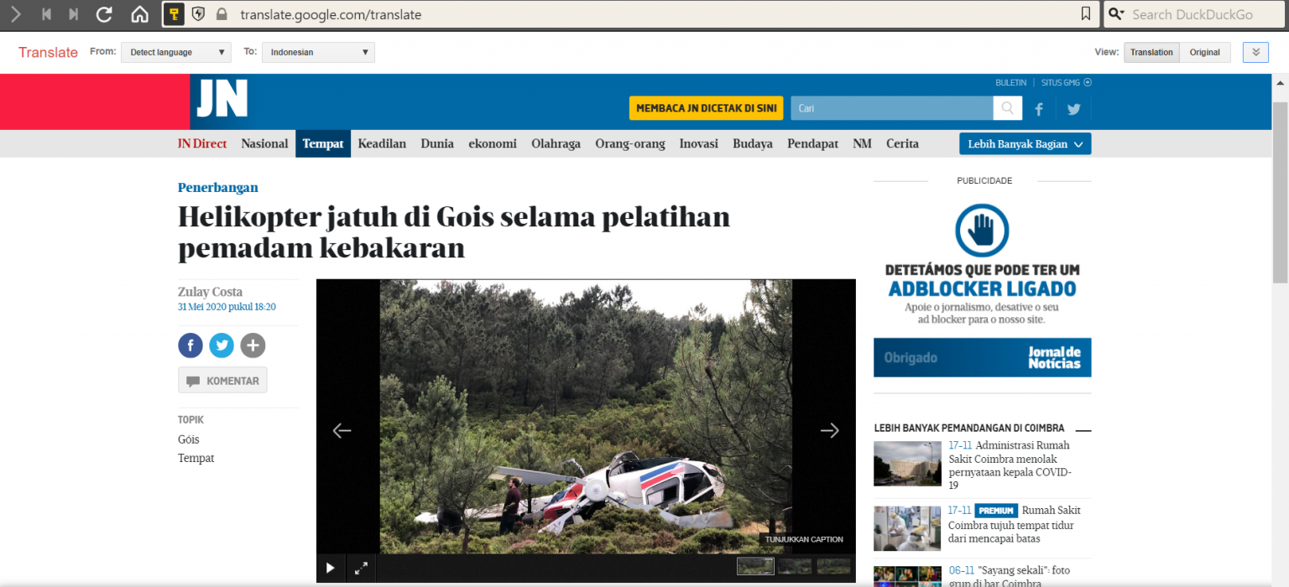The height and width of the screenshot is (587, 1289).
Task: Click MEMBACA JN DICETAK DI SINI button
Action: 706,108
